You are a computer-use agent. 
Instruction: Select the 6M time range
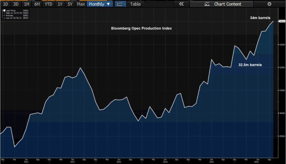click(x=37, y=4)
